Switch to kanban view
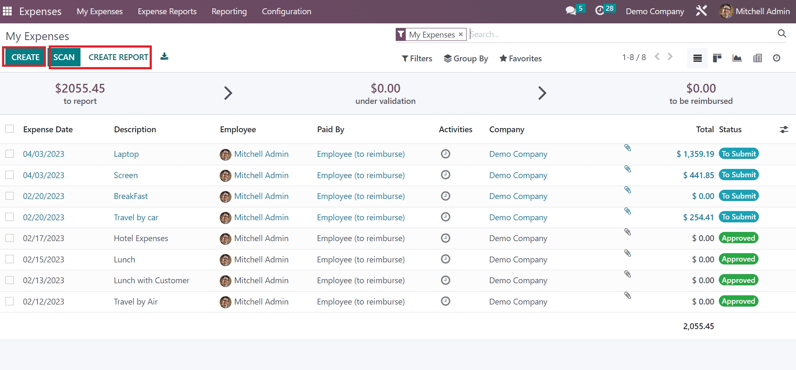Viewport: 796px width, 370px height. tap(717, 58)
